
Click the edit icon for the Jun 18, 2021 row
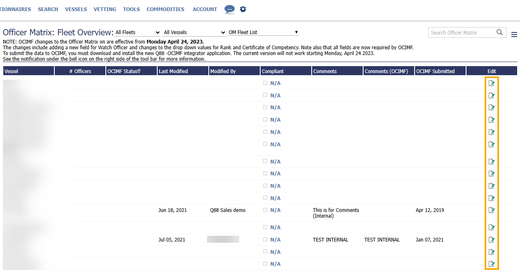(491, 210)
